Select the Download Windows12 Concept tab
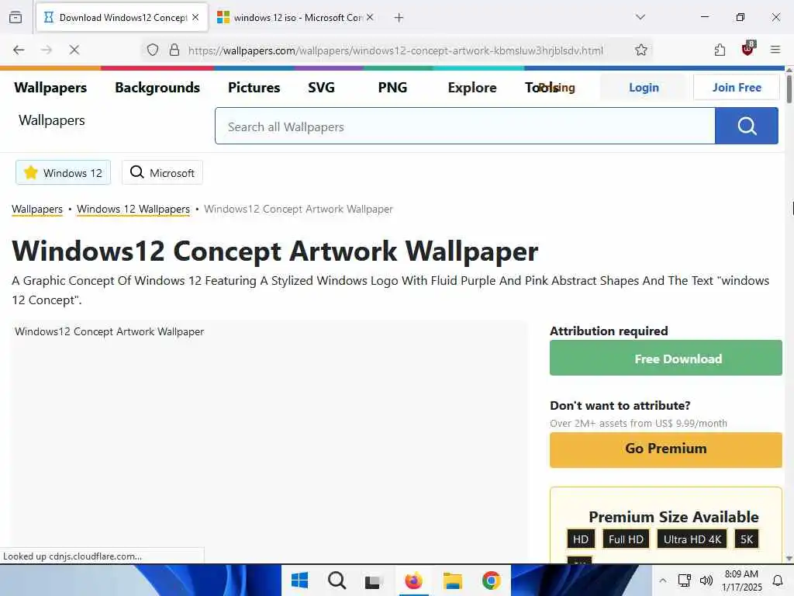The width and height of the screenshot is (794, 596). 122,18
